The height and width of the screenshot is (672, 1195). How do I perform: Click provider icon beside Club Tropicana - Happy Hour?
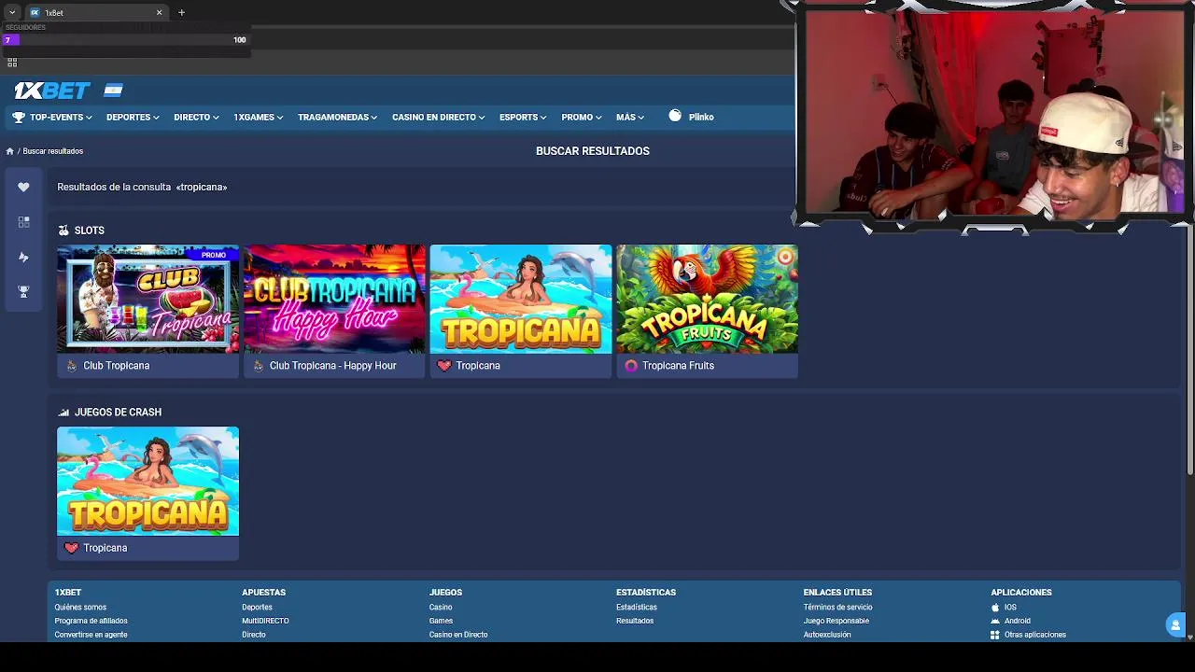click(259, 366)
